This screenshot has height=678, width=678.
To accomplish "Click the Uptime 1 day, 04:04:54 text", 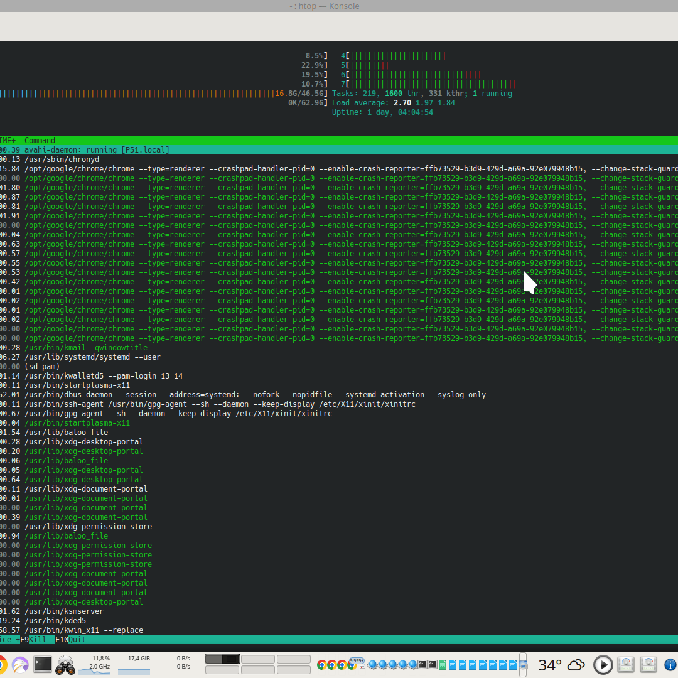I will click(382, 112).
